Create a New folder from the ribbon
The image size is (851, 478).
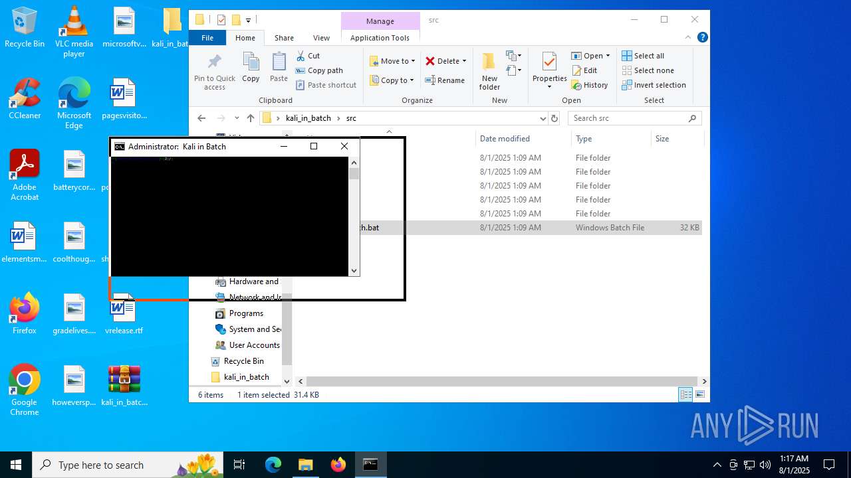[x=489, y=72]
